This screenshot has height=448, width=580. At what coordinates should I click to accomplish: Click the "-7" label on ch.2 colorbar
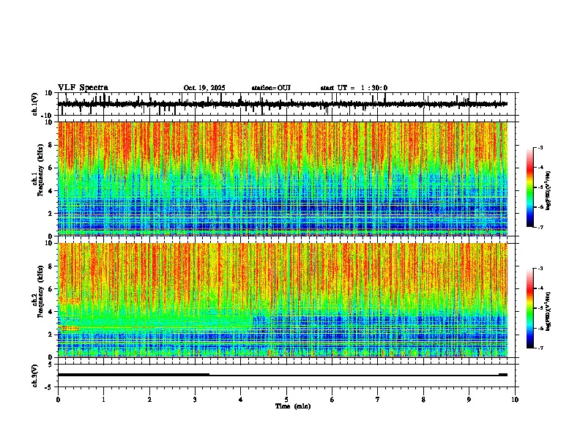pos(540,348)
